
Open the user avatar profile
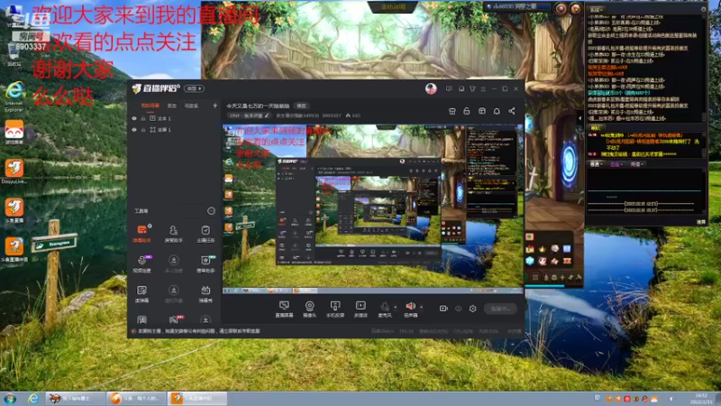pyautogui.click(x=431, y=88)
